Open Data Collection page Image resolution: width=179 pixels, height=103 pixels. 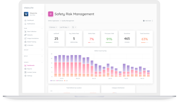pyautogui.click(x=32, y=31)
